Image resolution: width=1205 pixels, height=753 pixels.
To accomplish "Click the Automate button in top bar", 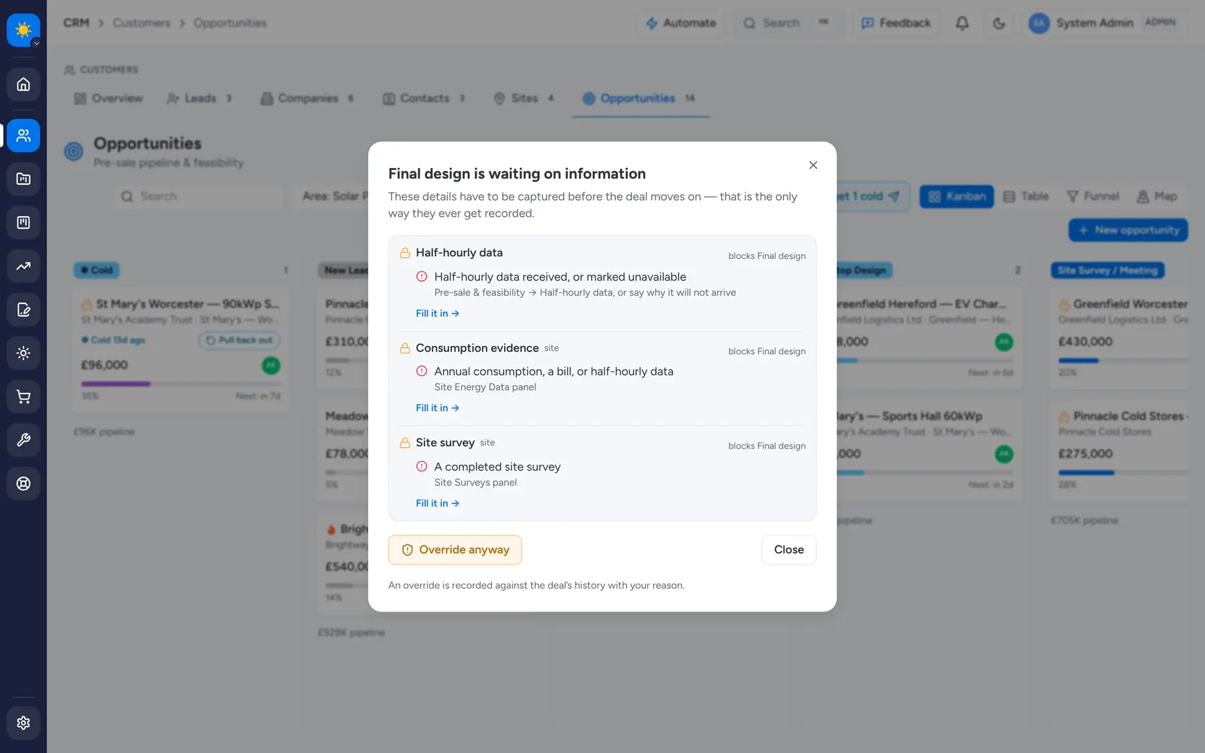I will pyautogui.click(x=681, y=23).
